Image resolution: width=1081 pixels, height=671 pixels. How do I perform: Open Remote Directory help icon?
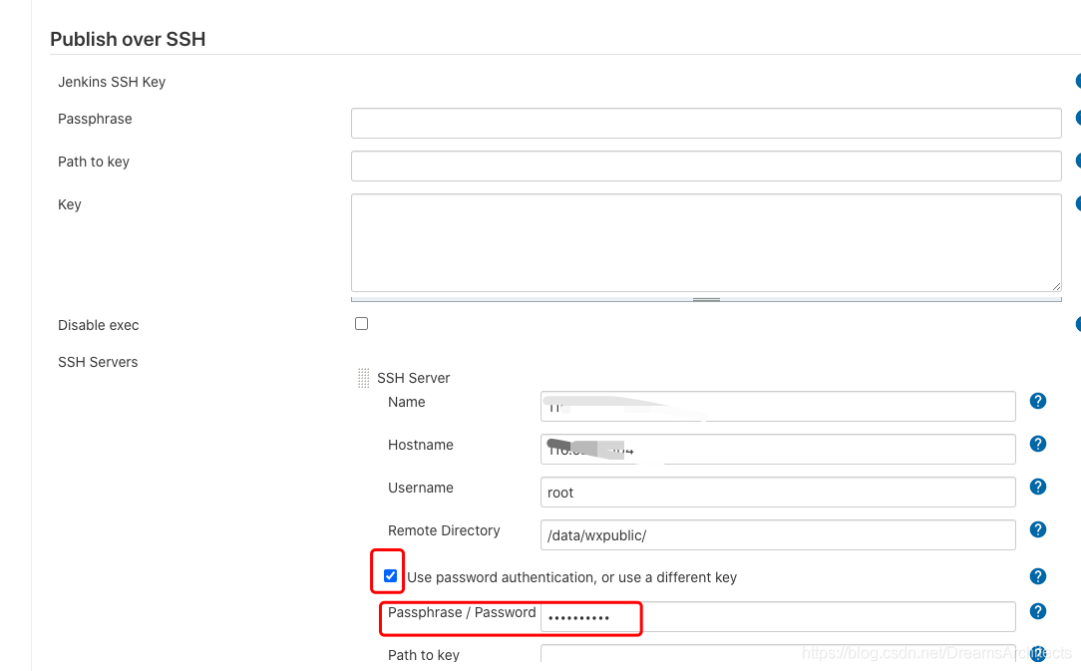click(x=1037, y=529)
